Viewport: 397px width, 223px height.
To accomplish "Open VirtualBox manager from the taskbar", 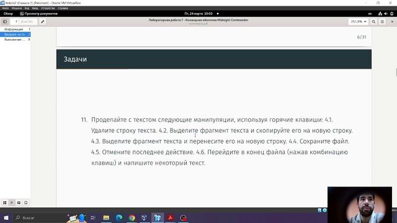I will pyautogui.click(x=145, y=217).
